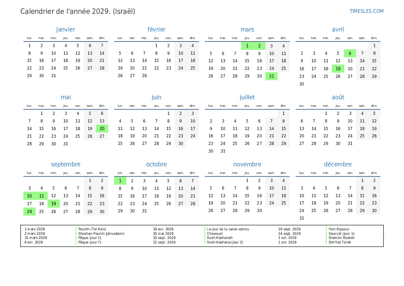Click highlighted day 1 in mars
Viewport: 404px width, 286px height.
pyautogui.click(x=247, y=46)
